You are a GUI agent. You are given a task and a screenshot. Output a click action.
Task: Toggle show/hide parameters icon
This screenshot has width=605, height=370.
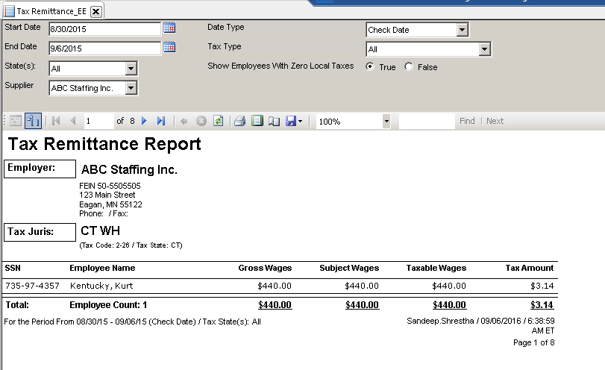[x=33, y=121]
